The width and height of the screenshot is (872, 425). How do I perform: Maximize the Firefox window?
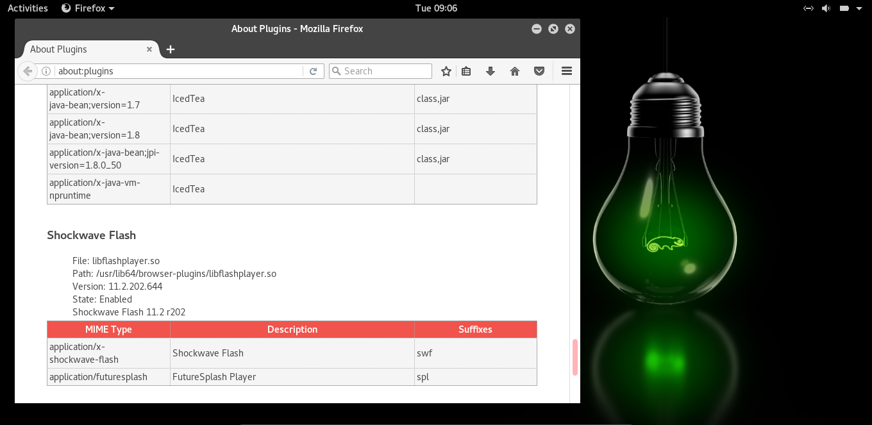[x=553, y=29]
